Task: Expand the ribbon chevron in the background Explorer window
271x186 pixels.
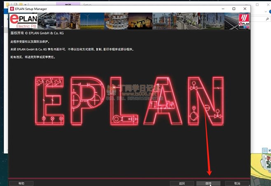Action: point(266,12)
